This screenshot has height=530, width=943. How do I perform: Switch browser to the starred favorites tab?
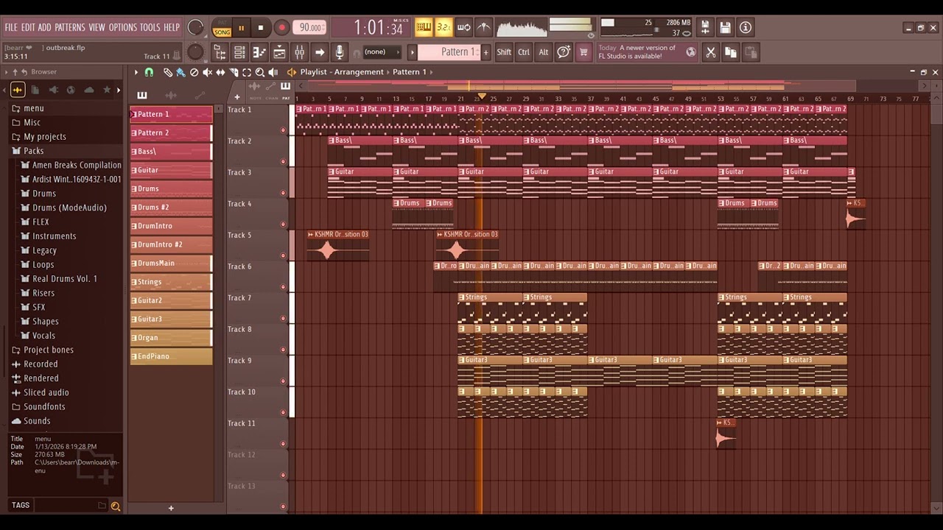107,90
